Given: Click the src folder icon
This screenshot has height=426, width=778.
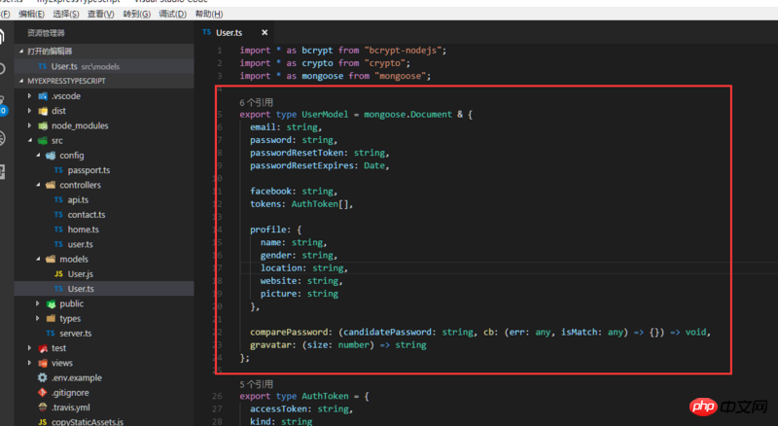Looking at the screenshot, I should [x=43, y=140].
